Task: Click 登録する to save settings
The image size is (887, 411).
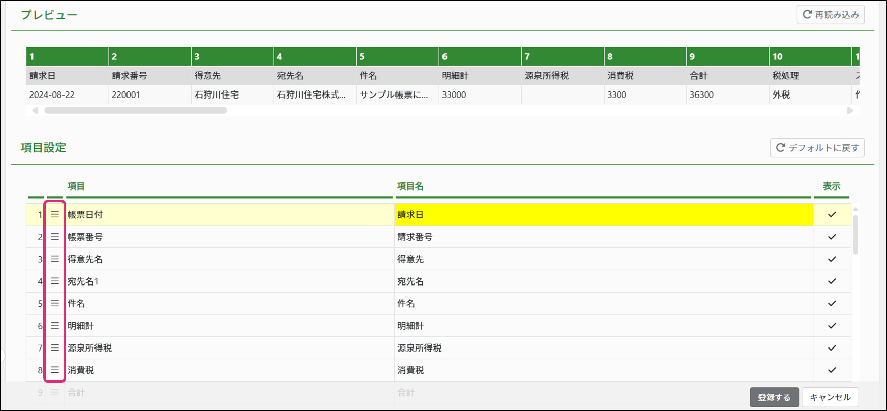Action: pos(774,397)
